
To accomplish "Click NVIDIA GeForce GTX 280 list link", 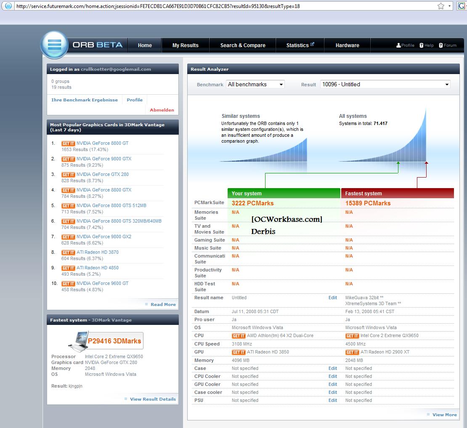I will (x=103, y=174).
